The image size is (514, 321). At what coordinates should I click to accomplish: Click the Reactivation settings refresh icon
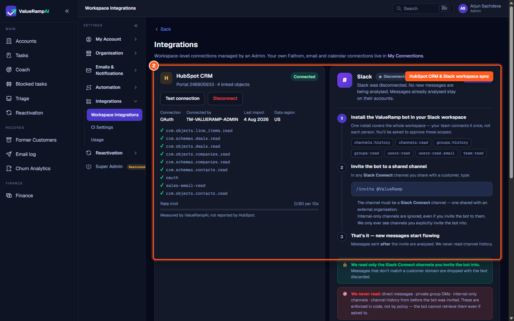pyautogui.click(x=89, y=153)
